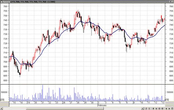Restore the chart window using title bar button

pos(170,2)
